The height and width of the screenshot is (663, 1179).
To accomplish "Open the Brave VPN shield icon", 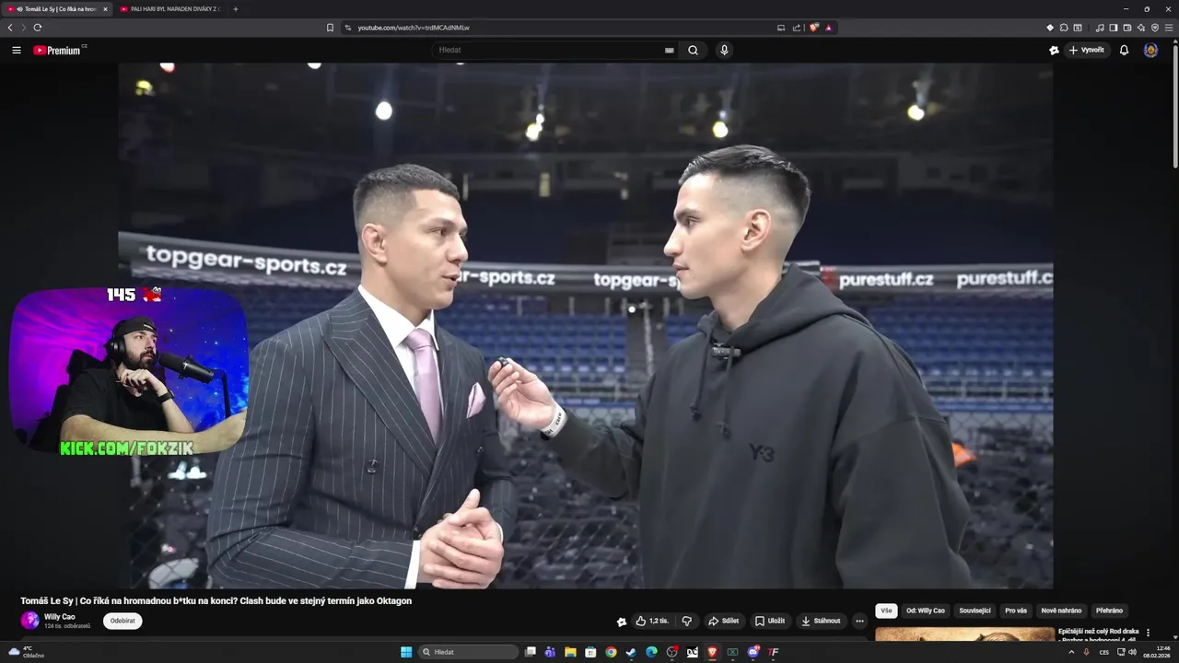I will tap(1155, 28).
